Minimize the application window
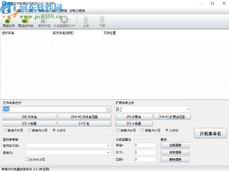The height and width of the screenshot is (171, 229). click(201, 3)
